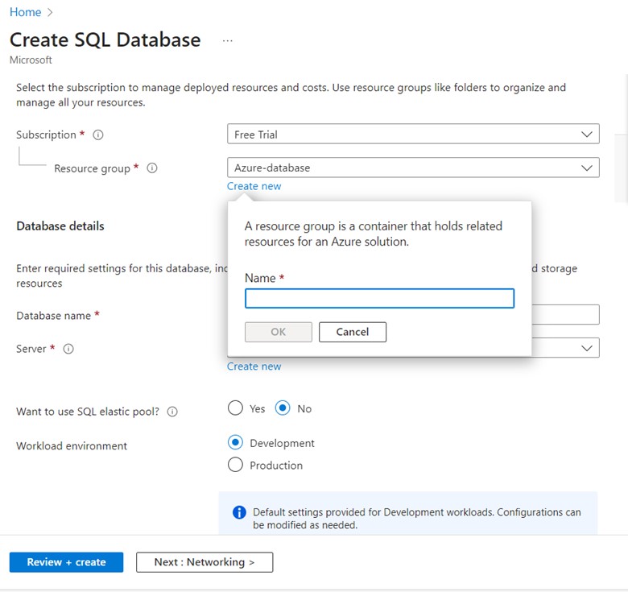The width and height of the screenshot is (628, 592).
Task: Click Create new under Server
Action: pos(254,366)
